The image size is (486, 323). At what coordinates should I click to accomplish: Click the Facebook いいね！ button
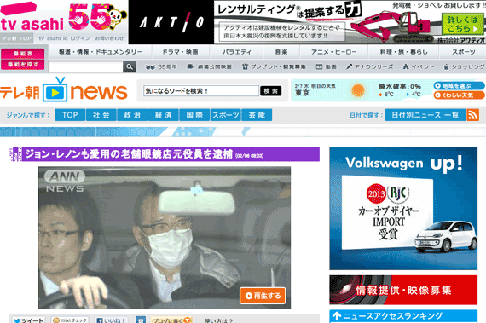click(x=111, y=320)
